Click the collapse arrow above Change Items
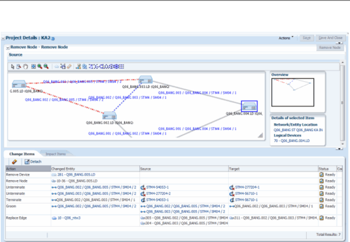 [x=339, y=149]
